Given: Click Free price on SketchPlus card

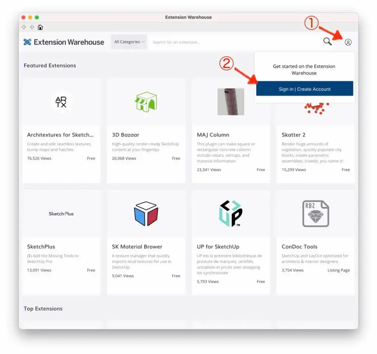Looking at the screenshot, I should [91, 270].
